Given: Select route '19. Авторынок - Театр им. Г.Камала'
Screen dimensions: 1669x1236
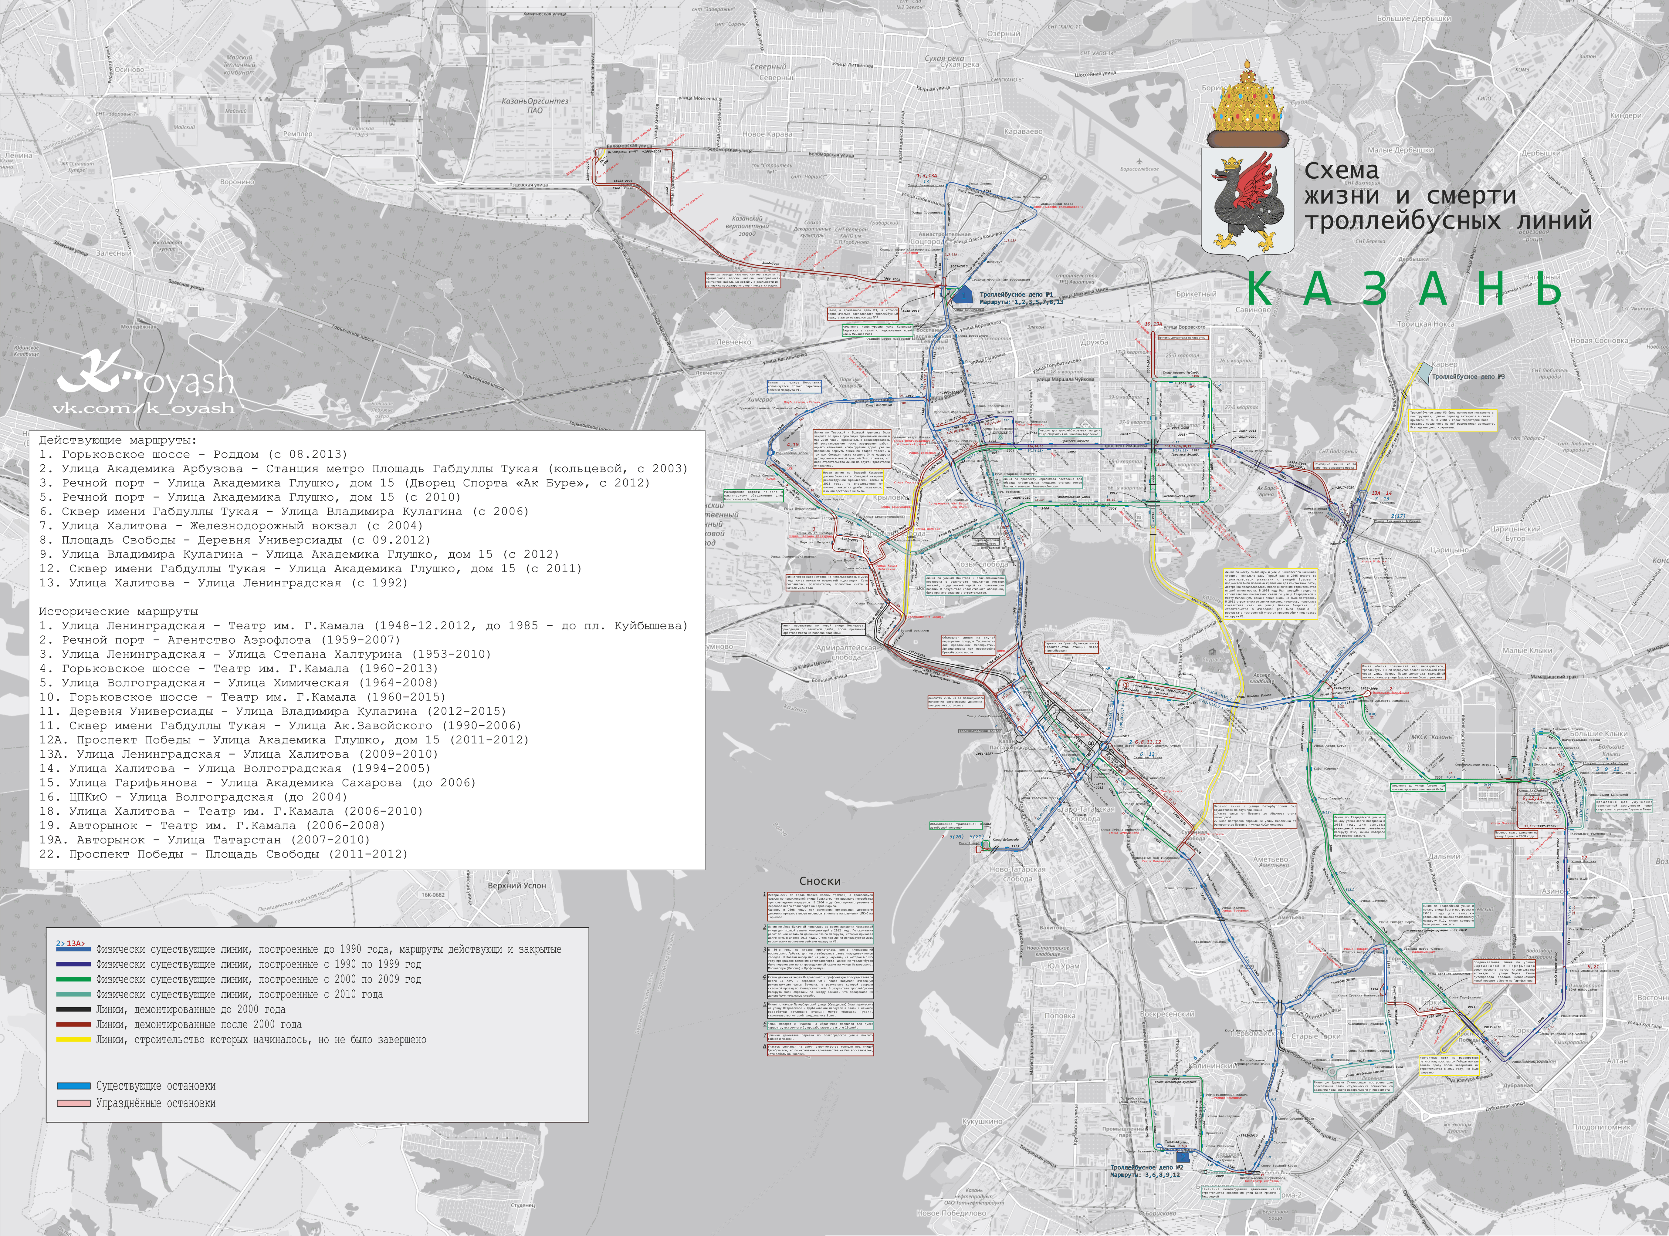Looking at the screenshot, I should pyautogui.click(x=212, y=826).
